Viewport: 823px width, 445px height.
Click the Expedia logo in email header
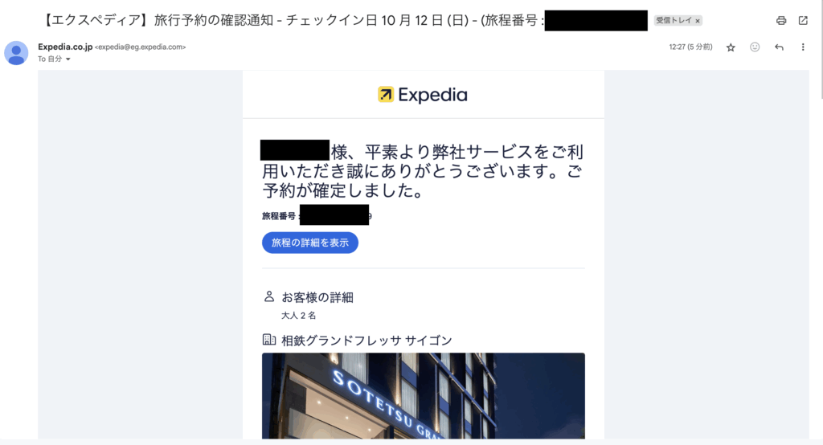pyautogui.click(x=423, y=95)
